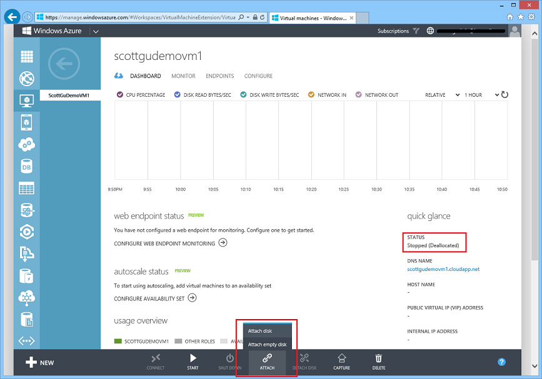Open a new browser tab
The image size is (542, 379).
point(362,18)
